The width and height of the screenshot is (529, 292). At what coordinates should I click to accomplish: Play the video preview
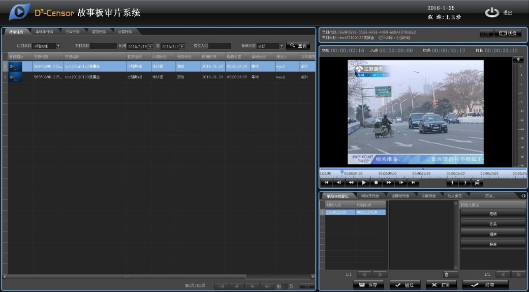click(x=363, y=182)
